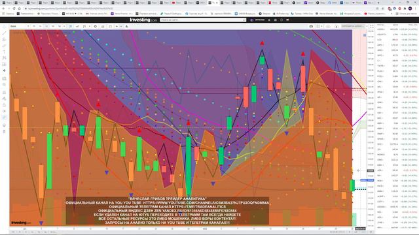Viewport: 419px width, 235px height.
Task: Toggle the magnet mode icon
Action: tap(4, 93)
